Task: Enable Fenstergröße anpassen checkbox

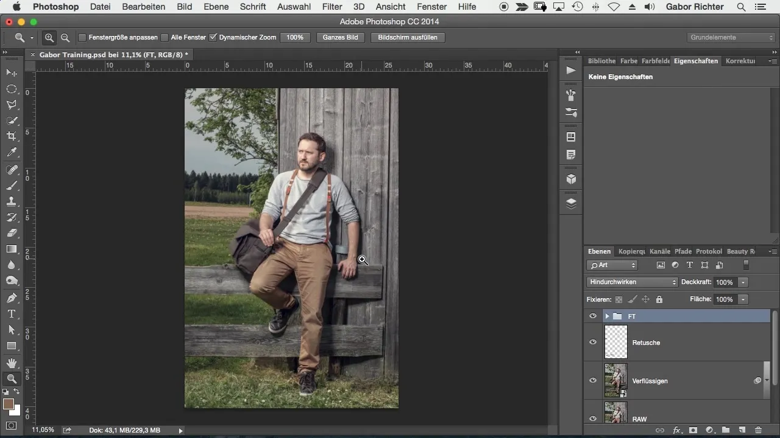Action: [82, 37]
